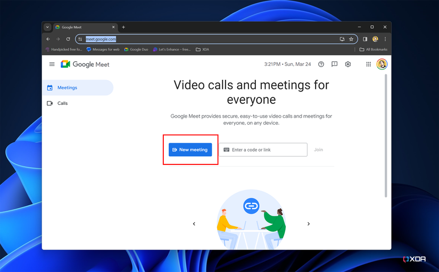Open Meet settings gear icon
Image resolution: width=439 pixels, height=272 pixels.
point(347,64)
